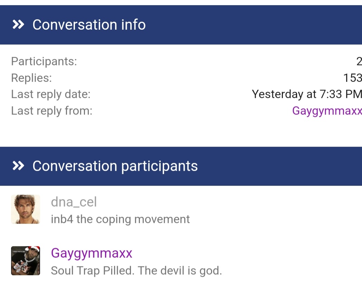Screen dimensions: 362x302
Task: Click the Conversation participants header title
Action: coord(115,166)
